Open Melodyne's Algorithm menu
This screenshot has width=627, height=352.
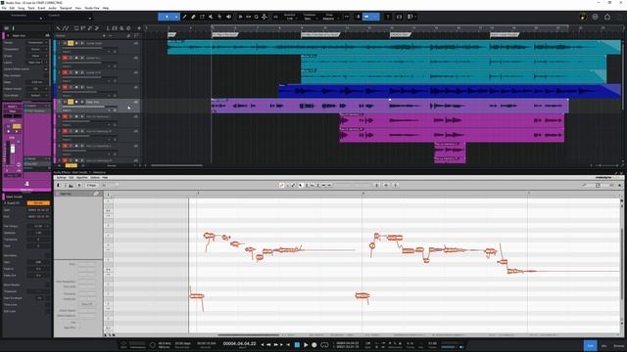82,178
